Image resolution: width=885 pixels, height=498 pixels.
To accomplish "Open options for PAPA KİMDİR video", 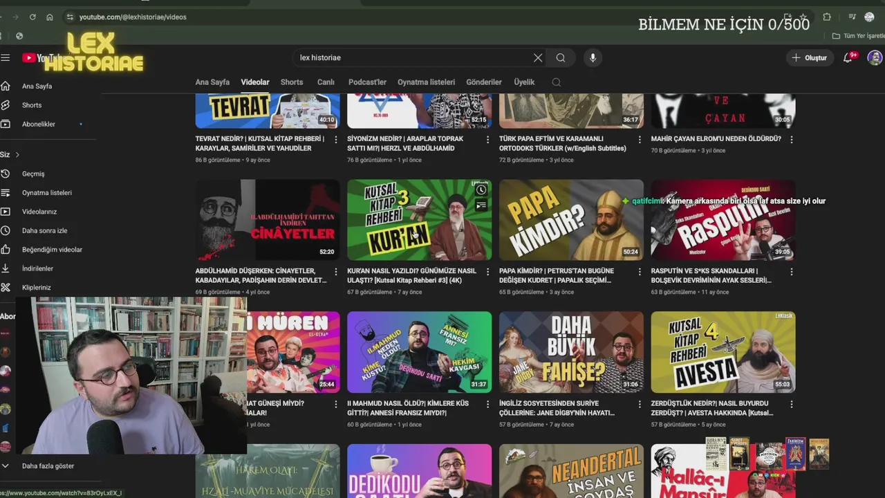I will (x=640, y=272).
